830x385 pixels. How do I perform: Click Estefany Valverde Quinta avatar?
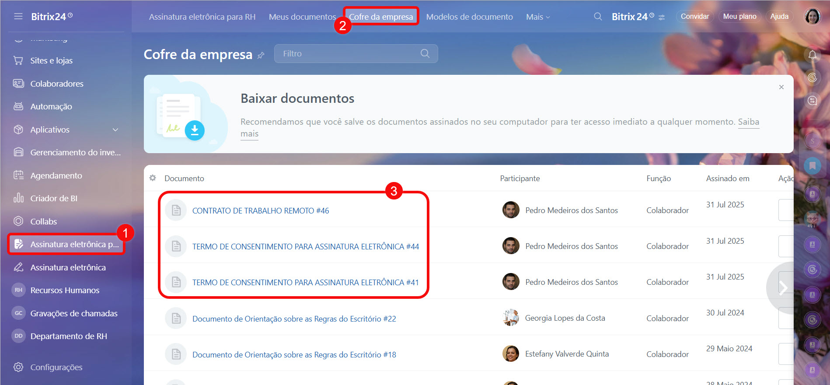[x=511, y=353]
